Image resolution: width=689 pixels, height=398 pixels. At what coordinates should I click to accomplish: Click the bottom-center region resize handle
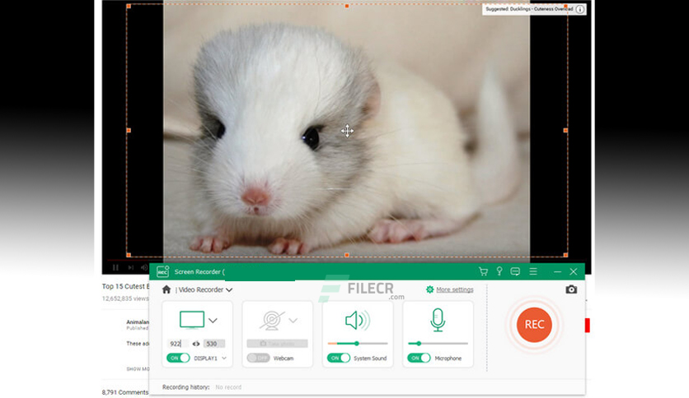347,255
